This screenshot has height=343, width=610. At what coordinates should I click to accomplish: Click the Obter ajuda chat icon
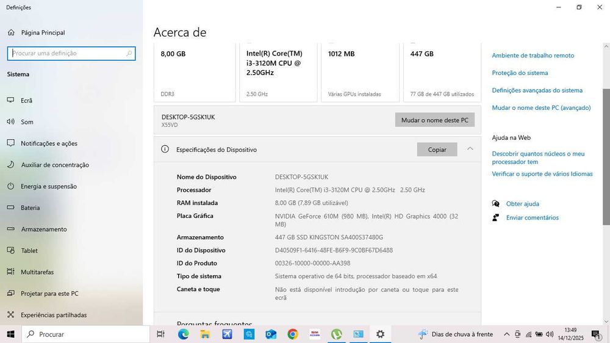(495, 204)
